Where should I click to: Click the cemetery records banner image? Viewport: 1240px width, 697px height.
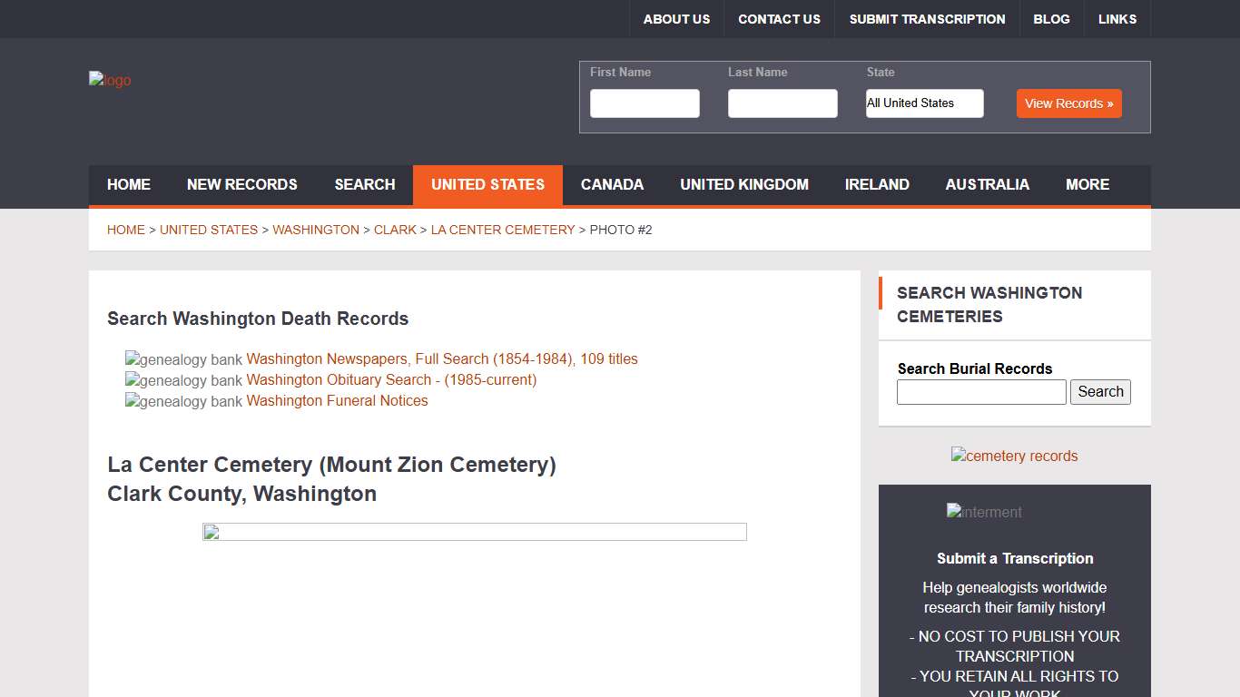pyautogui.click(x=1014, y=456)
